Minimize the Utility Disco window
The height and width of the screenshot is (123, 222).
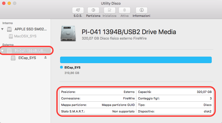click(x=9, y=3)
